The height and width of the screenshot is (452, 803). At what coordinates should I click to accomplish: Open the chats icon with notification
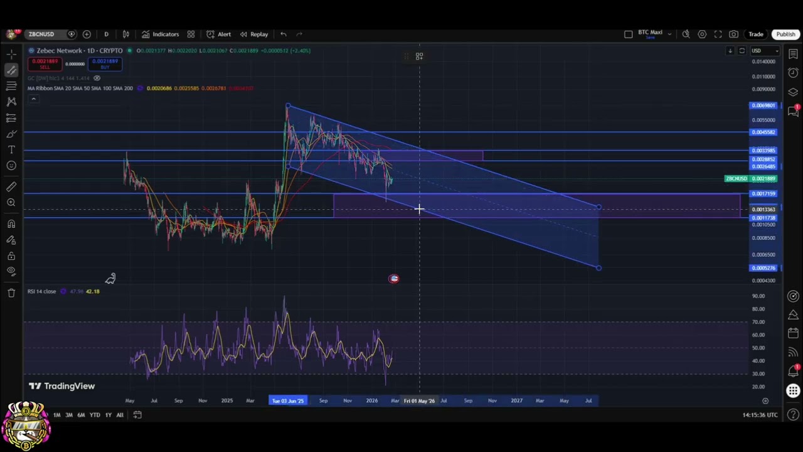pyautogui.click(x=793, y=110)
